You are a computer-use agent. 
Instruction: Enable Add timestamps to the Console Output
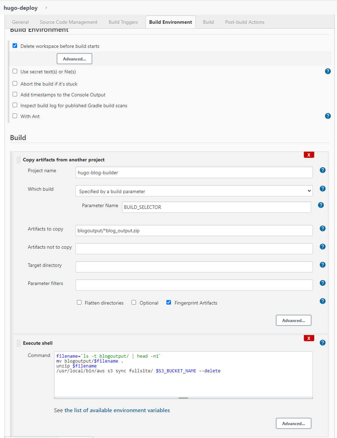[x=15, y=94]
